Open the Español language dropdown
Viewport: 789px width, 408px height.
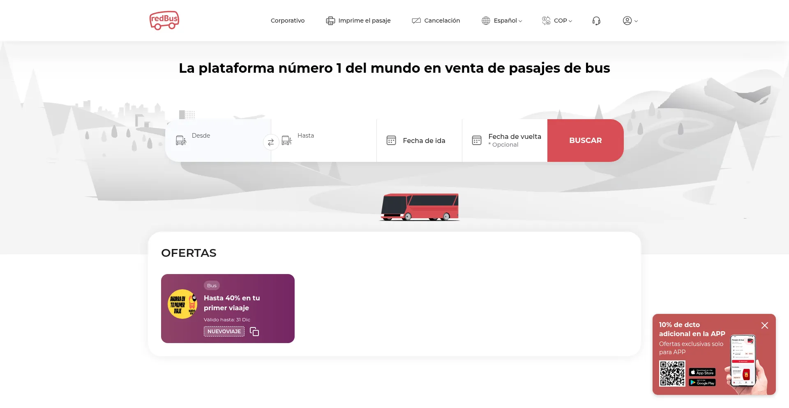tap(502, 21)
